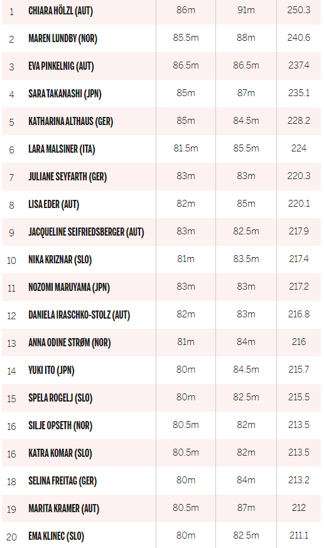Screen dimensions: 324x548
Task: Select Maren Lundby (NOR) row name
Action: point(63,38)
